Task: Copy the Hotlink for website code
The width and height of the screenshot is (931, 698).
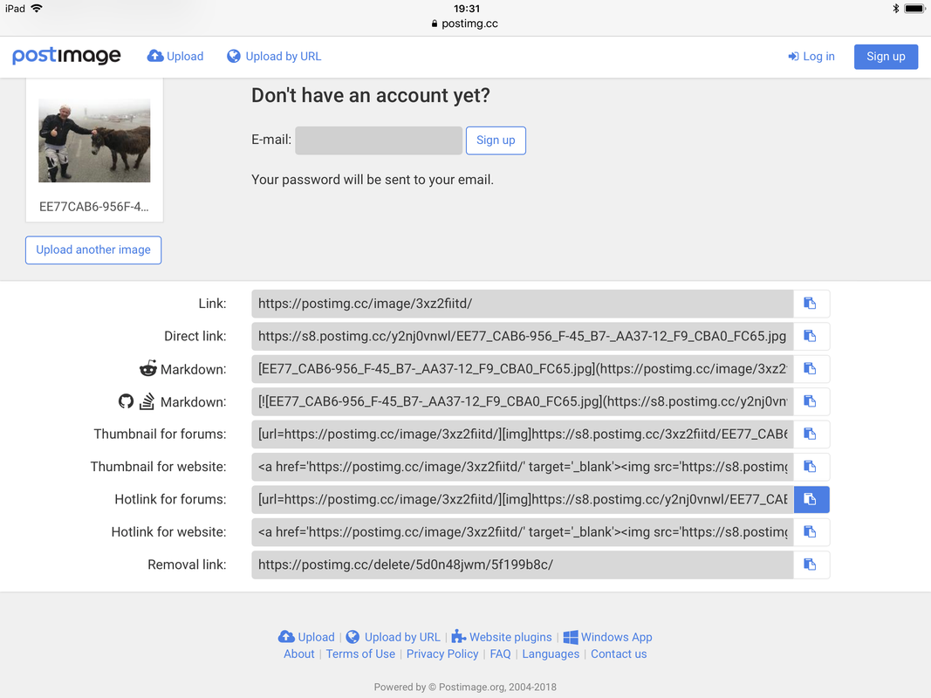Action: 811,532
